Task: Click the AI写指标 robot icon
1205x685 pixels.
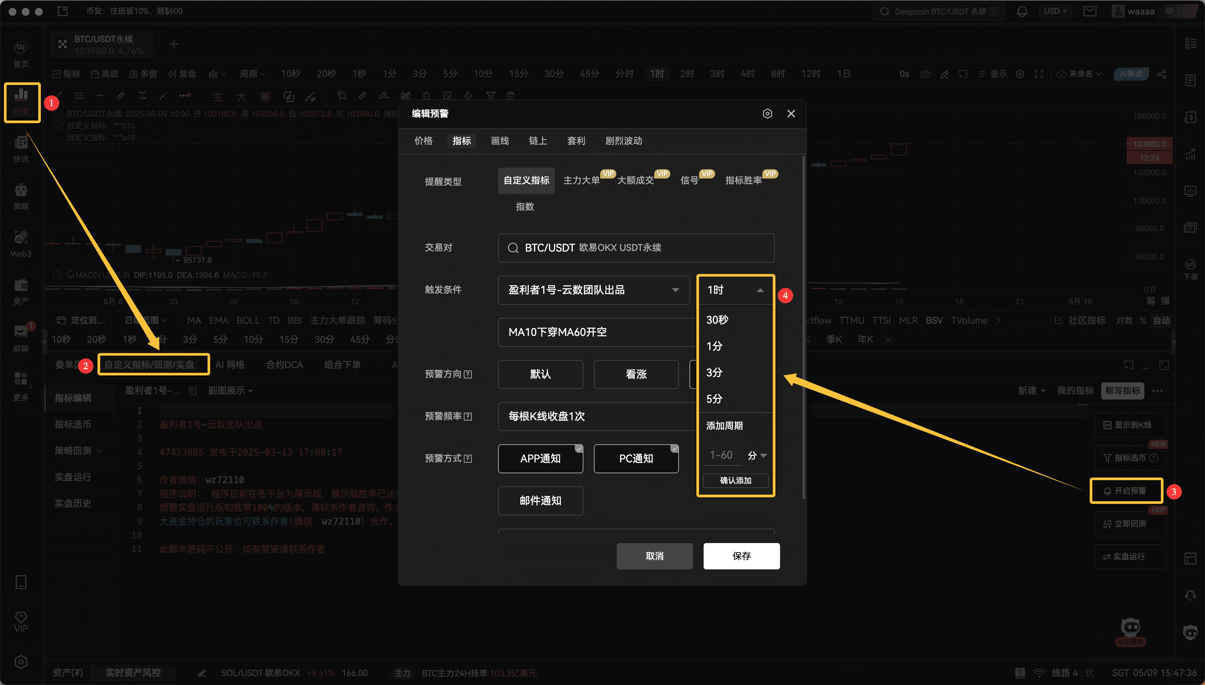Action: [1130, 632]
